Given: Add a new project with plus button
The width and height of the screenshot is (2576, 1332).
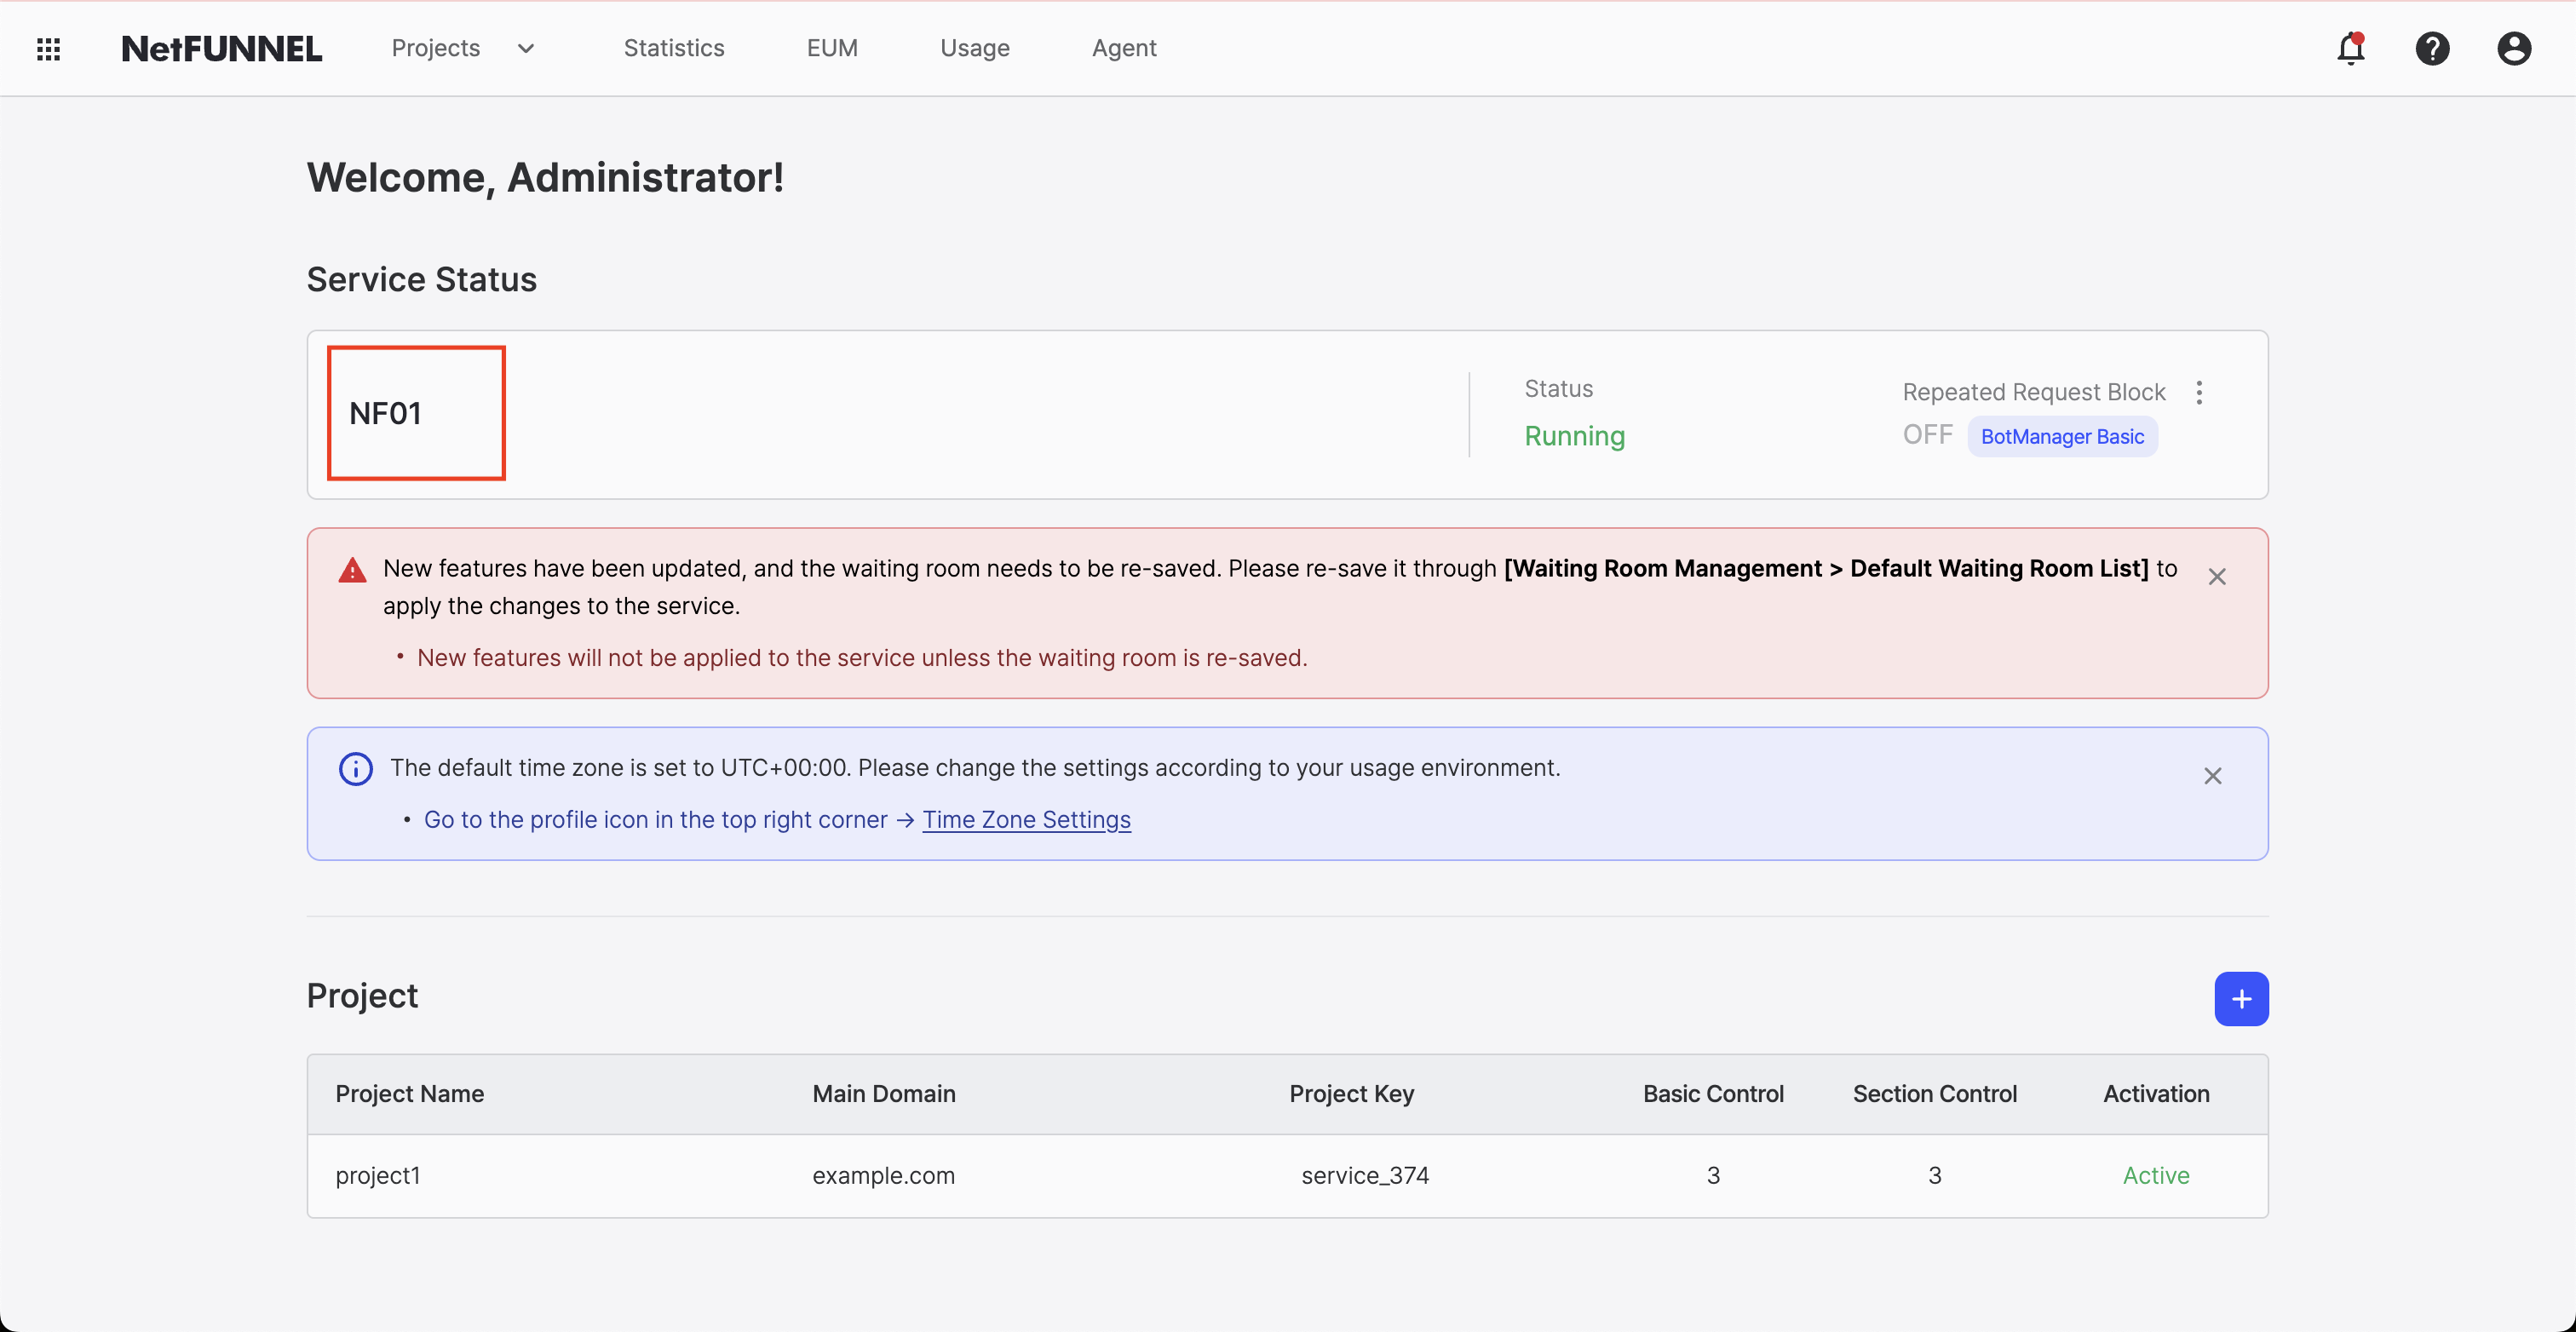Looking at the screenshot, I should point(2241,998).
